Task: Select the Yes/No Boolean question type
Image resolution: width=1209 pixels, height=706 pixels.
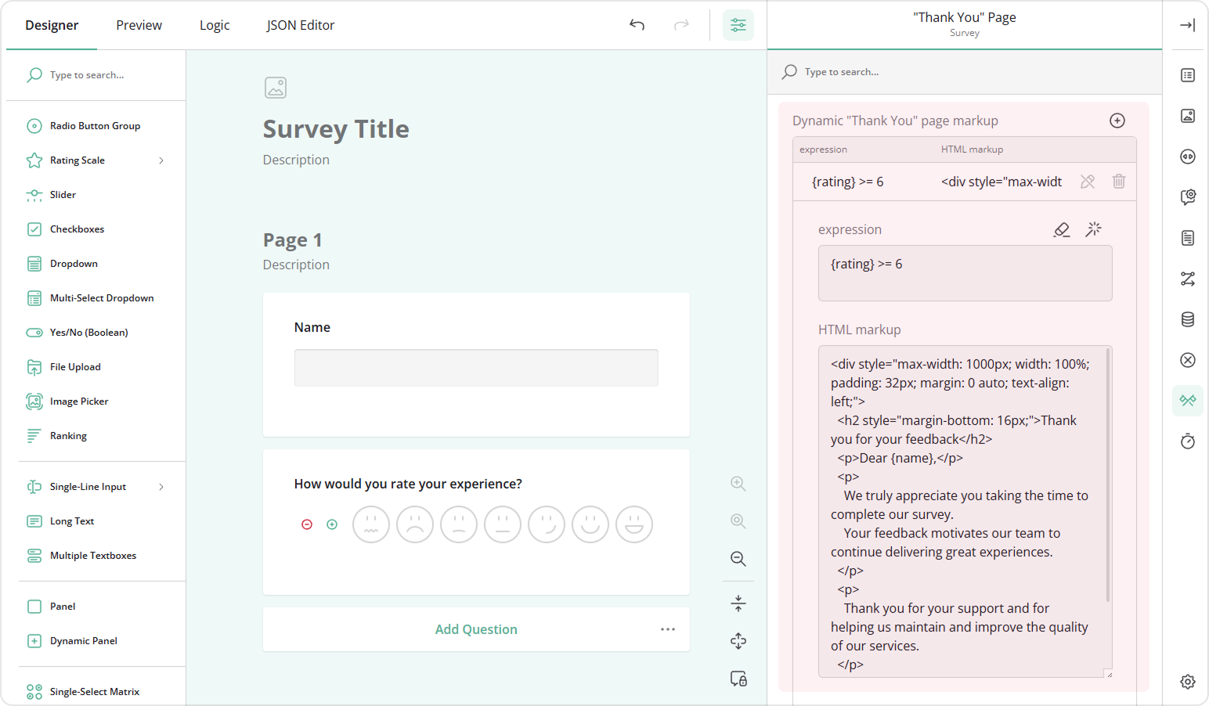Action: [x=88, y=332]
